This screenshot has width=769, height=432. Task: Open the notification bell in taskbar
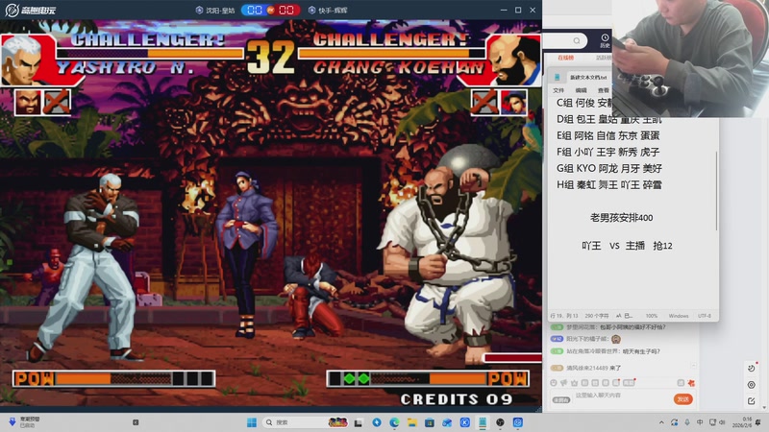pos(759,422)
